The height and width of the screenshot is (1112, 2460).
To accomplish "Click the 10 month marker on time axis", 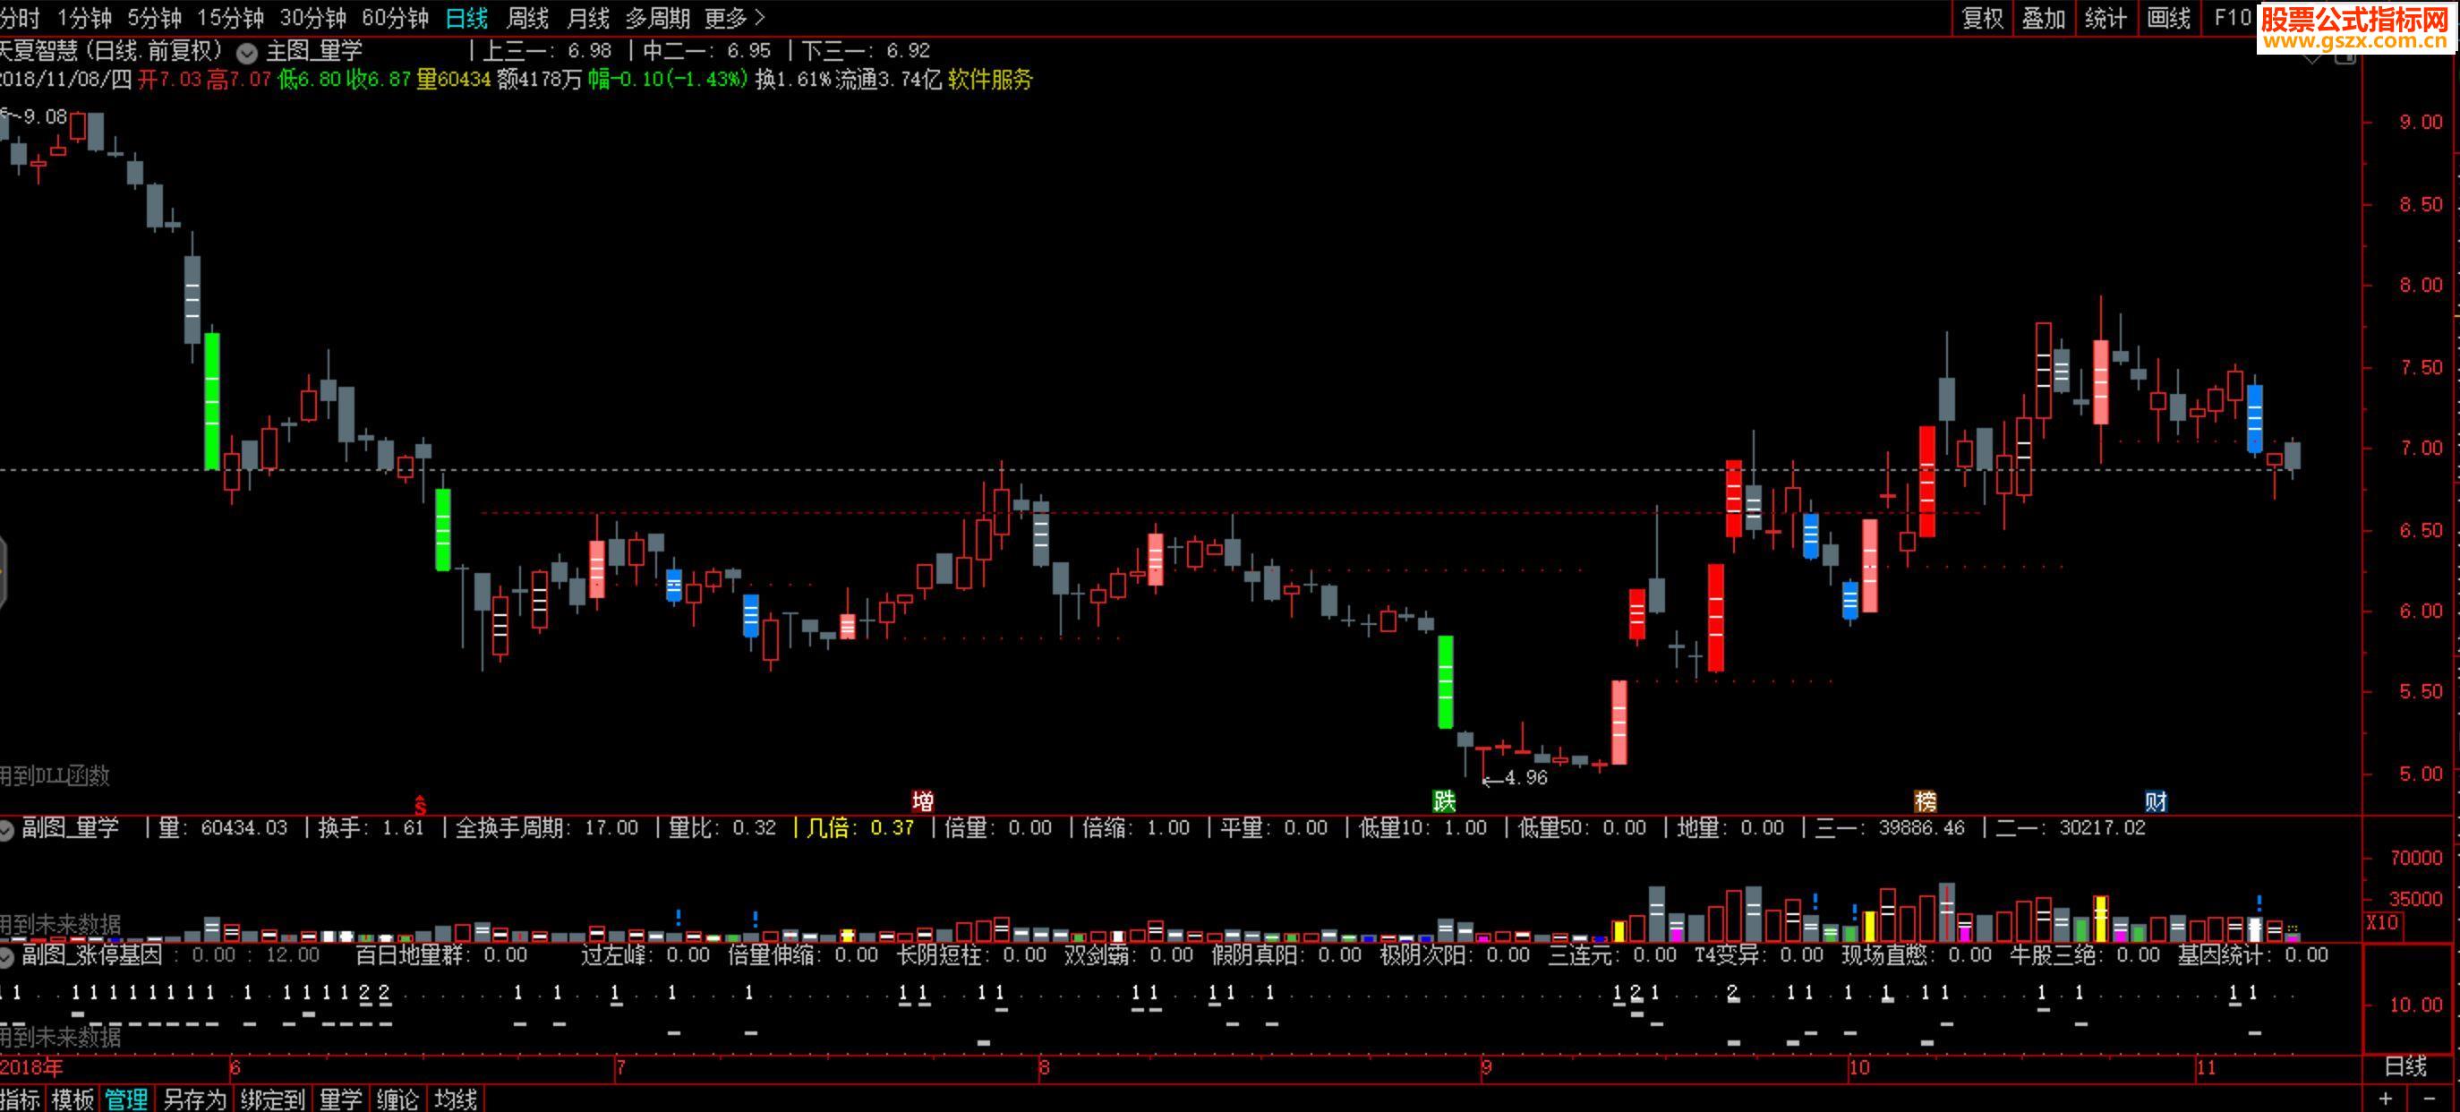I will (x=1859, y=1067).
